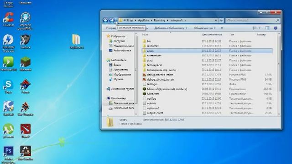Viewport: 292px width, 164px height.
Task: Sort files by the Дата изменения column
Action: pyautogui.click(x=212, y=35)
